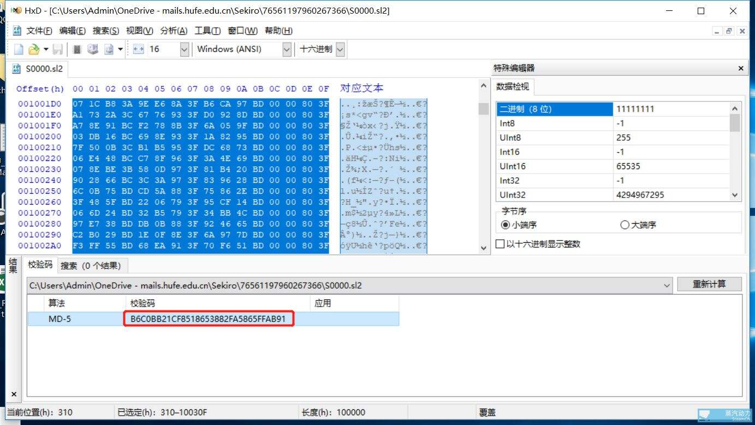Image resolution: width=755 pixels, height=425 pixels.
Task: Click the 校验码 column header
Action: (217, 303)
